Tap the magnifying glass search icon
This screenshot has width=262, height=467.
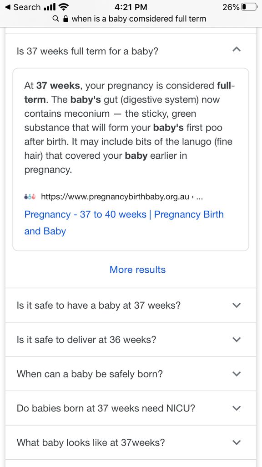click(x=55, y=19)
